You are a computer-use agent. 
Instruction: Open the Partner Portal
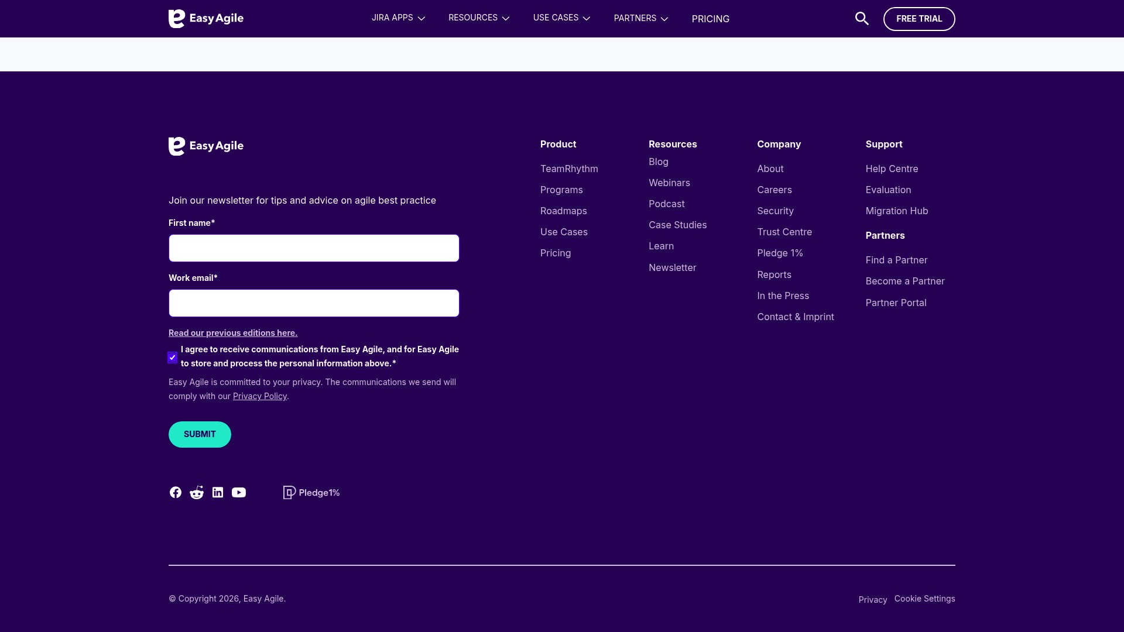pos(896,303)
